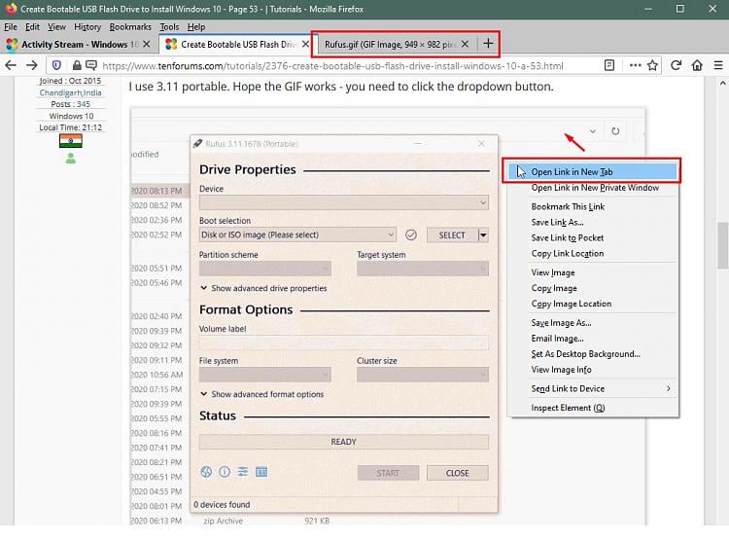Image resolution: width=729 pixels, height=541 pixels.
Task: Go forward with the forward arrow
Action: [x=32, y=65]
